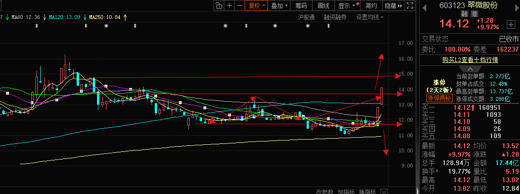Click the 涨停揭秘 button
The height and width of the screenshot is (194, 520).
439,97
